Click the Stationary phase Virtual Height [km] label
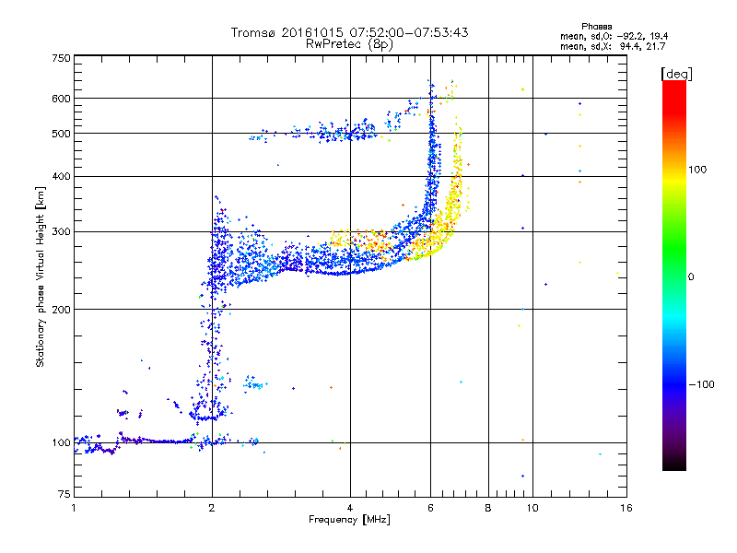The width and height of the screenshot is (737, 553). click(x=40, y=277)
